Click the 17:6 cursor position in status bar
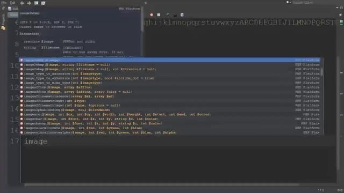344x193 pixels. point(321,190)
